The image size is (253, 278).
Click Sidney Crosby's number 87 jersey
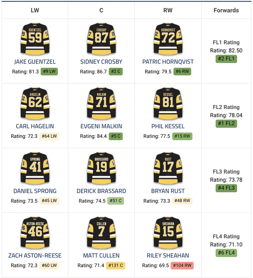point(101,38)
